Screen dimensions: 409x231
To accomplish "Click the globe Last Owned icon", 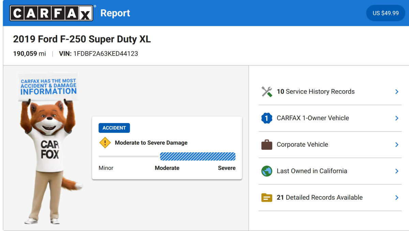I will [267, 171].
